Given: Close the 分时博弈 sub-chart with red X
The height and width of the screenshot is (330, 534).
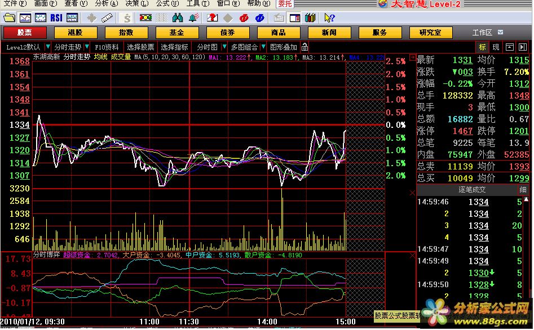Looking at the screenshot, I should tap(412, 256).
